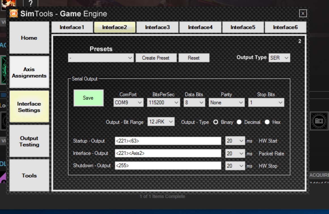Open the ComPort COM9 dropdown
This screenshot has width=329, height=214.
pos(128,103)
